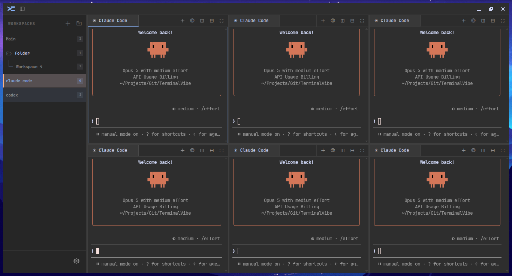Image resolution: width=512 pixels, height=276 pixels.
Task: Add a new tab in bottom-right pane
Action: pyautogui.click(x=464, y=150)
